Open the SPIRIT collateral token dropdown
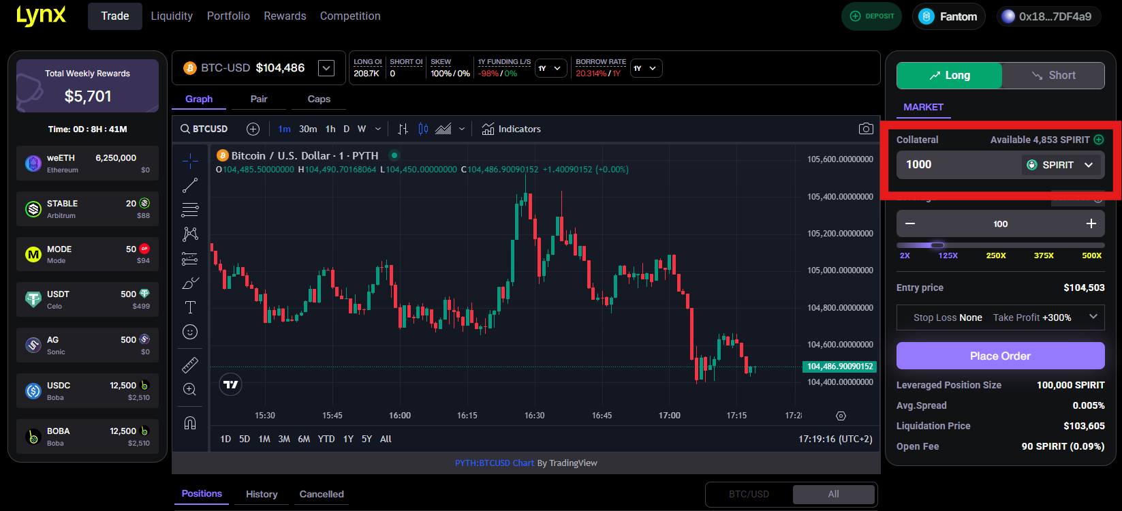1122x511 pixels. 1061,165
